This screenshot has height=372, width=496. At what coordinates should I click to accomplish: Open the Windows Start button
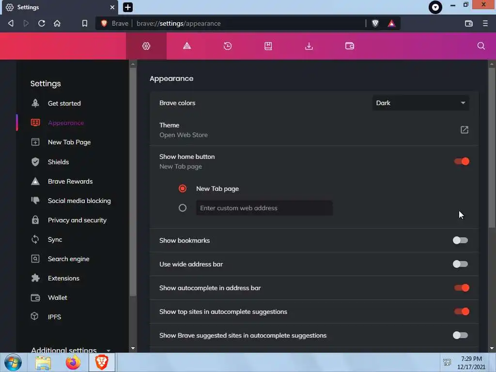click(x=13, y=362)
